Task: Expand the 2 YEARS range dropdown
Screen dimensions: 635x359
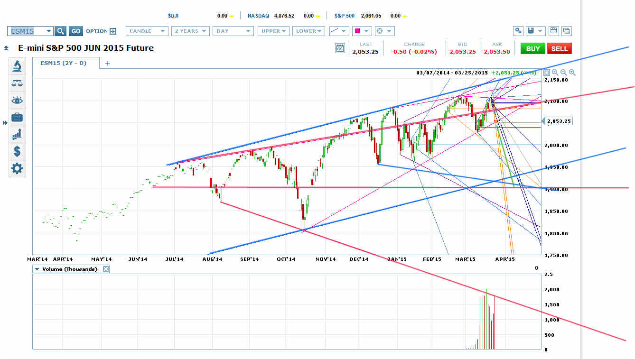Action: [x=190, y=31]
